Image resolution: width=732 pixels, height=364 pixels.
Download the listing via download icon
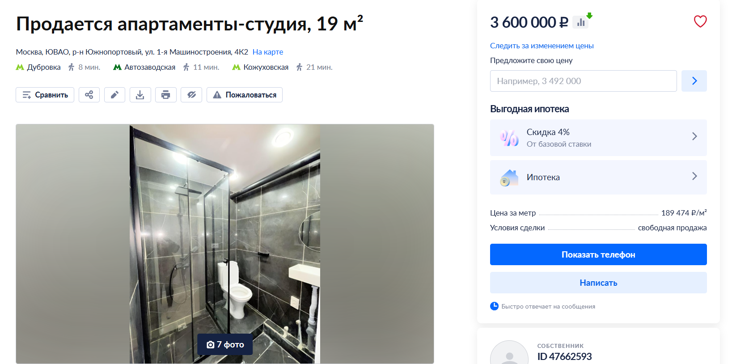[x=140, y=95]
